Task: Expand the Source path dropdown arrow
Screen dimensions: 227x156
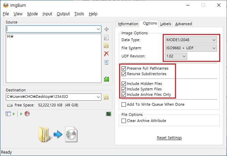Action: coord(98,29)
